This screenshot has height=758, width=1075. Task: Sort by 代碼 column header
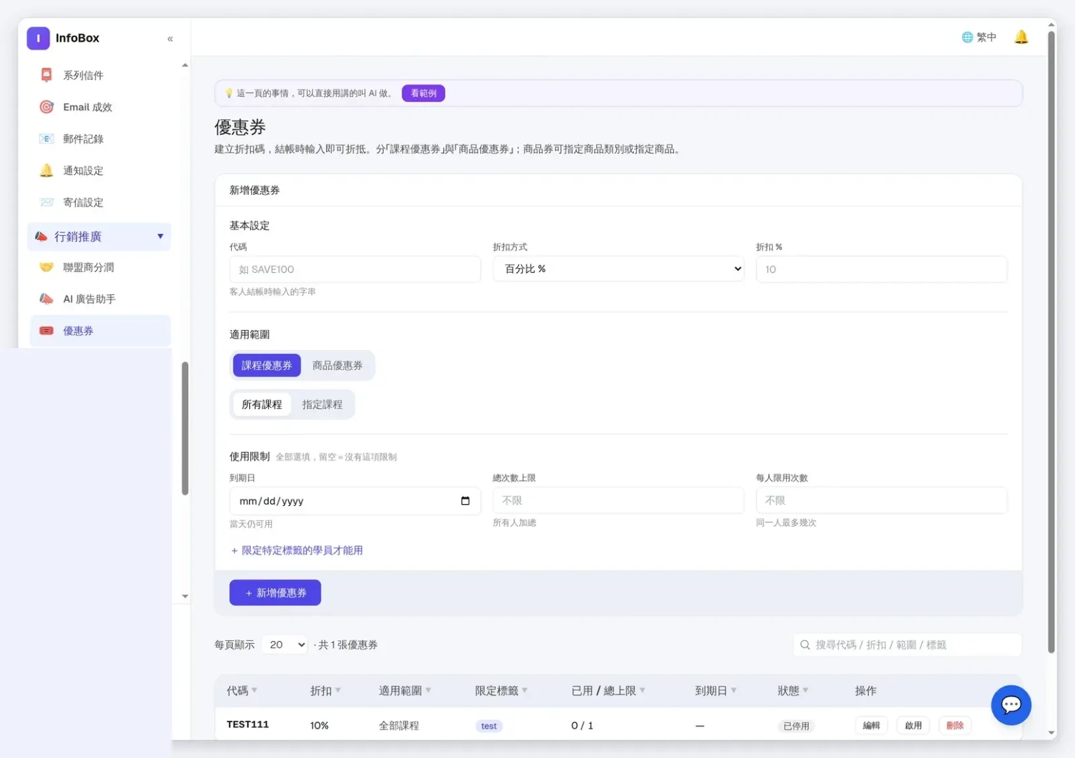click(x=242, y=691)
